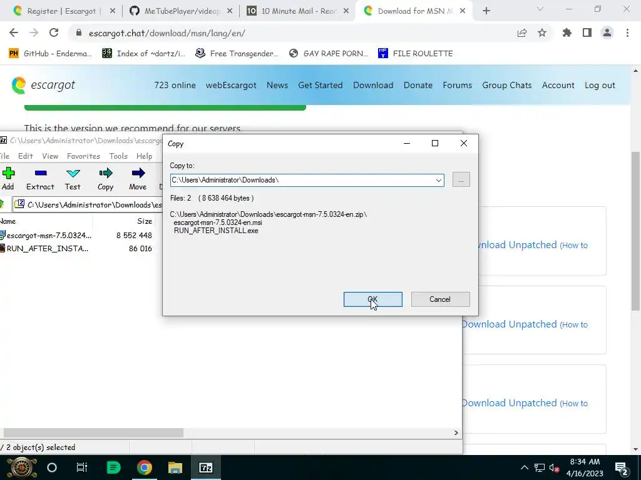The height and width of the screenshot is (480, 641).
Task: Bookmark this page with the star icon
Action: click(x=542, y=33)
